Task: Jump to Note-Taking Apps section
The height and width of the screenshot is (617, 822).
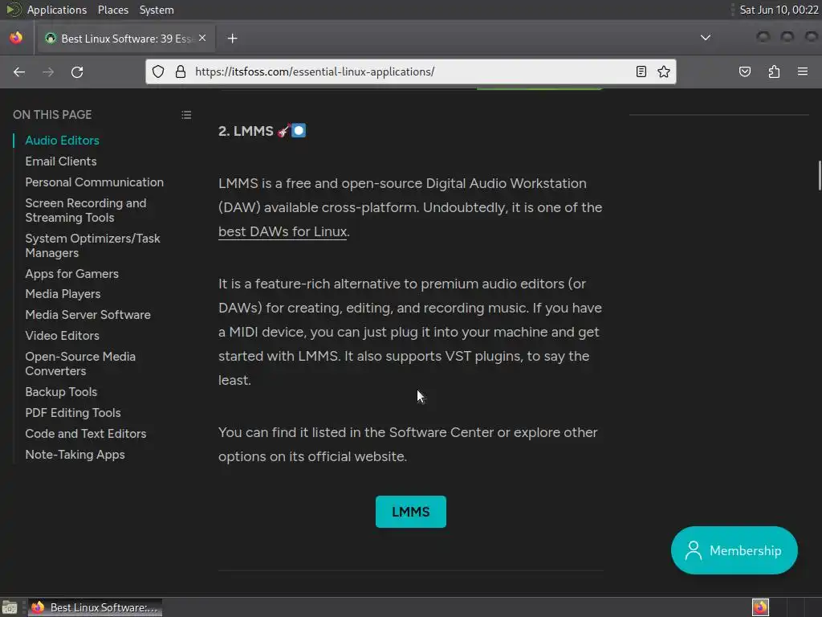Action: point(75,455)
